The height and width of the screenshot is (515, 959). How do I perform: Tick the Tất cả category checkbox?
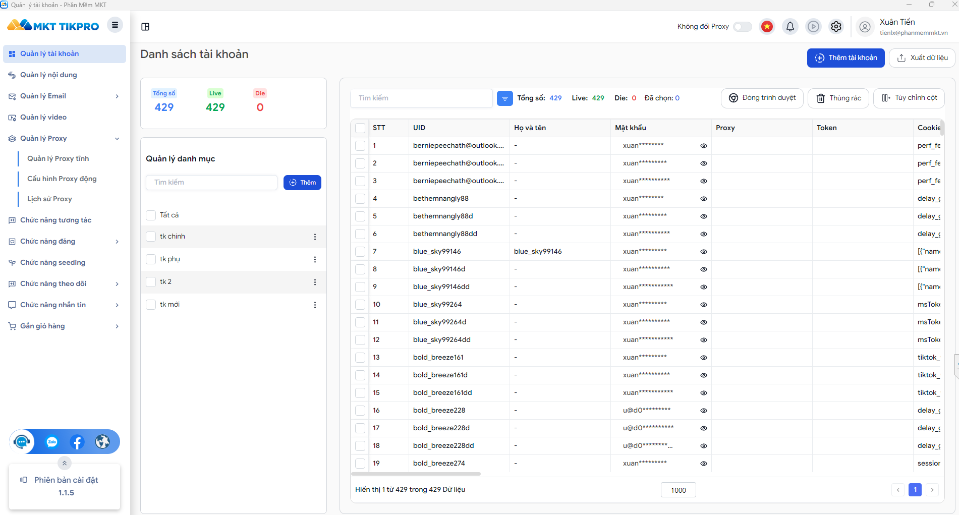pos(151,215)
